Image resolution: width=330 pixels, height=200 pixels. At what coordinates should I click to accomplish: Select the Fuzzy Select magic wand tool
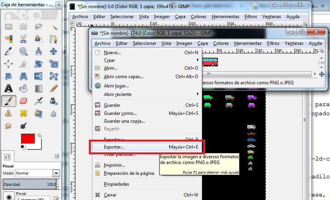pyautogui.click(x=54, y=27)
